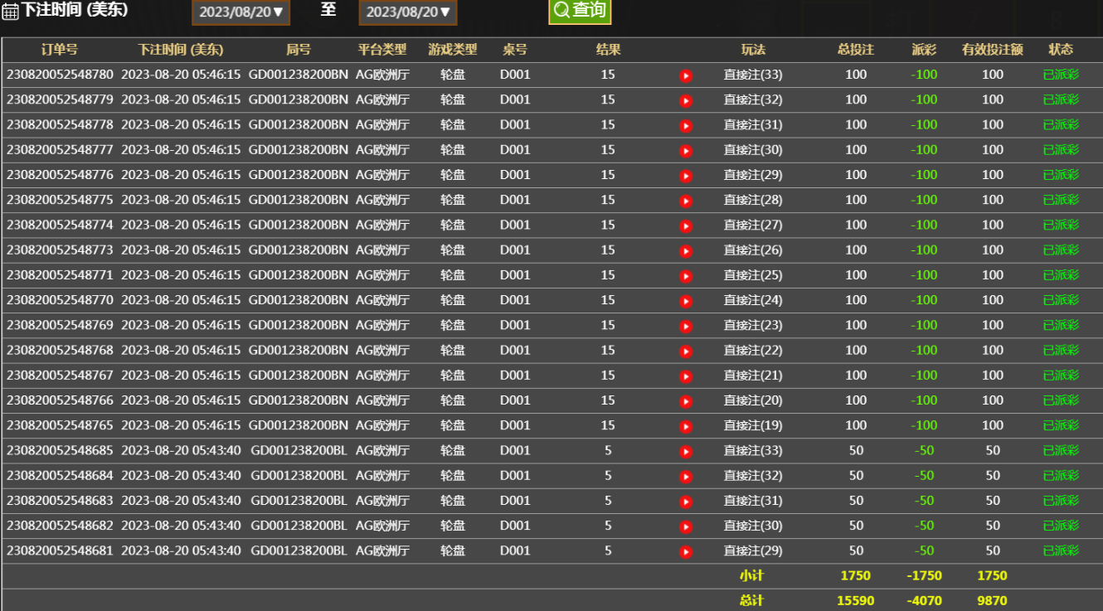Play video replay for order 230820052548767

tap(686, 376)
